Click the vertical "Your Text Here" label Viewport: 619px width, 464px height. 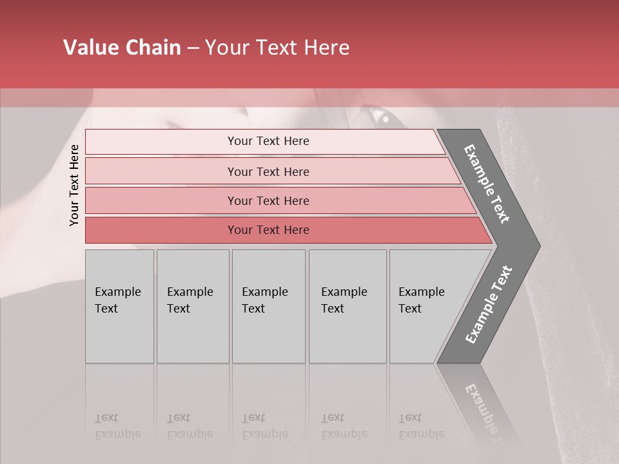pos(74,185)
